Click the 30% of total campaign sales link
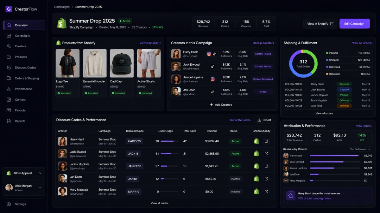This screenshot has width=380, height=213. point(314,198)
